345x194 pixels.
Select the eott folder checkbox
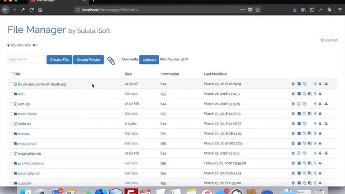click(11, 94)
